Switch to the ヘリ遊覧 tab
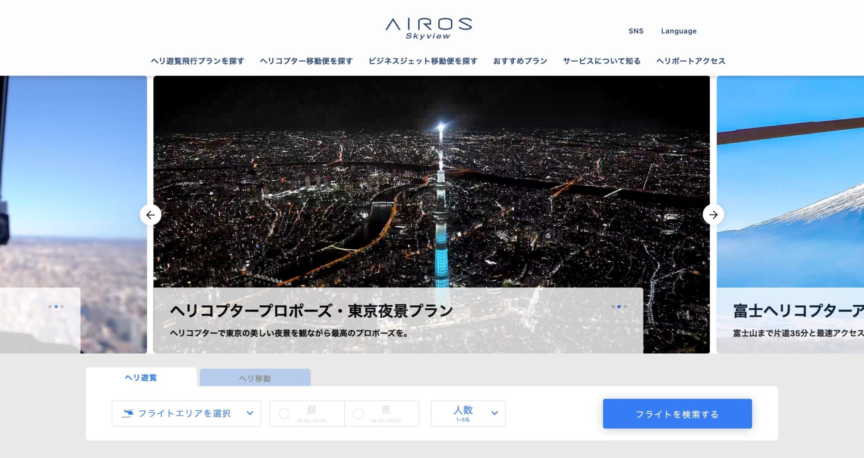This screenshot has height=458, width=864. (141, 378)
